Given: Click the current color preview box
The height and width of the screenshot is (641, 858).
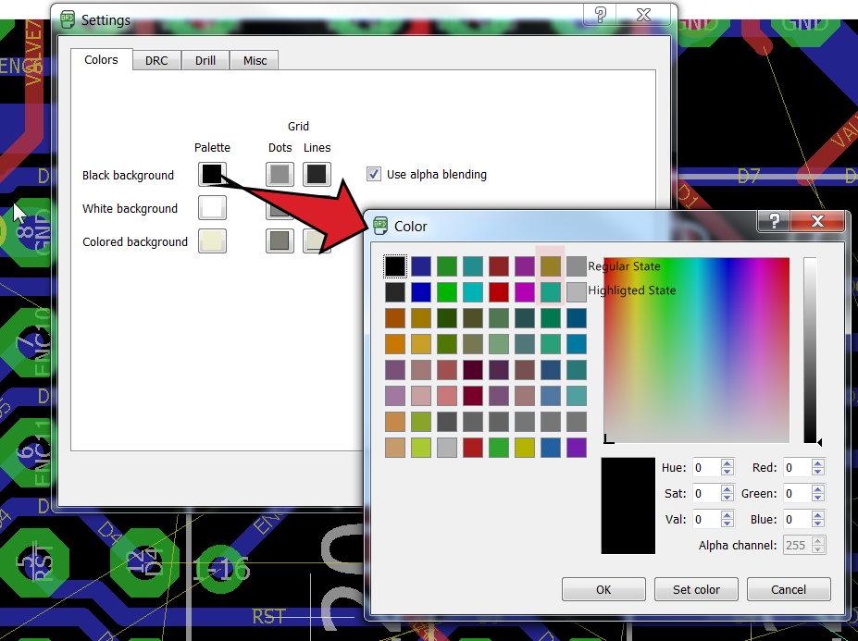Looking at the screenshot, I should point(628,506).
